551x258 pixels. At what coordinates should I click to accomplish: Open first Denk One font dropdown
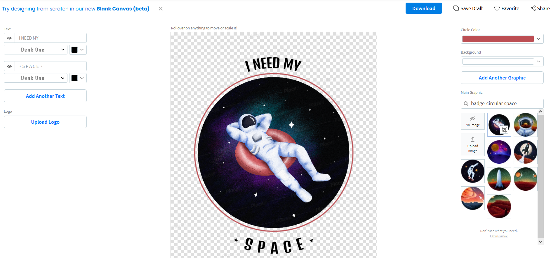pos(36,50)
